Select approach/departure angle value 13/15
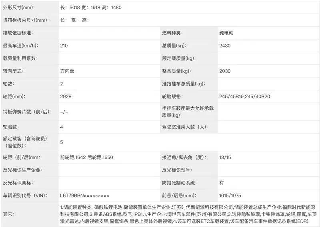The width and height of the screenshot is (320, 227). [x=225, y=157]
